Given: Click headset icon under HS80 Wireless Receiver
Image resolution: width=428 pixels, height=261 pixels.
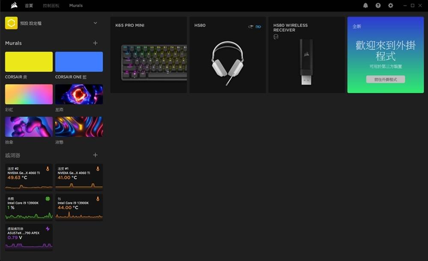Looking at the screenshot, I should tap(276, 37).
